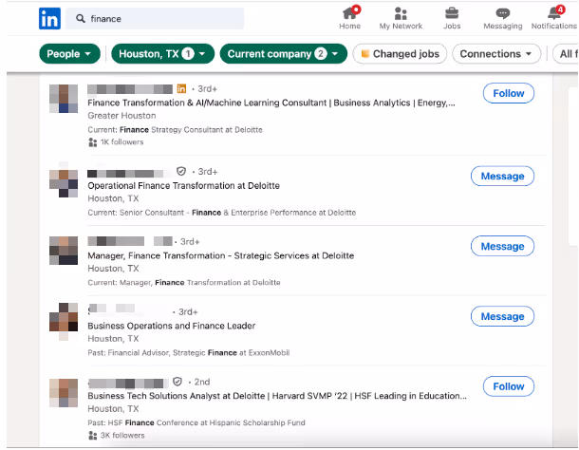This screenshot has width=579, height=450.
Task: Follow the Business Tech Solutions Analyst
Action: pos(509,386)
